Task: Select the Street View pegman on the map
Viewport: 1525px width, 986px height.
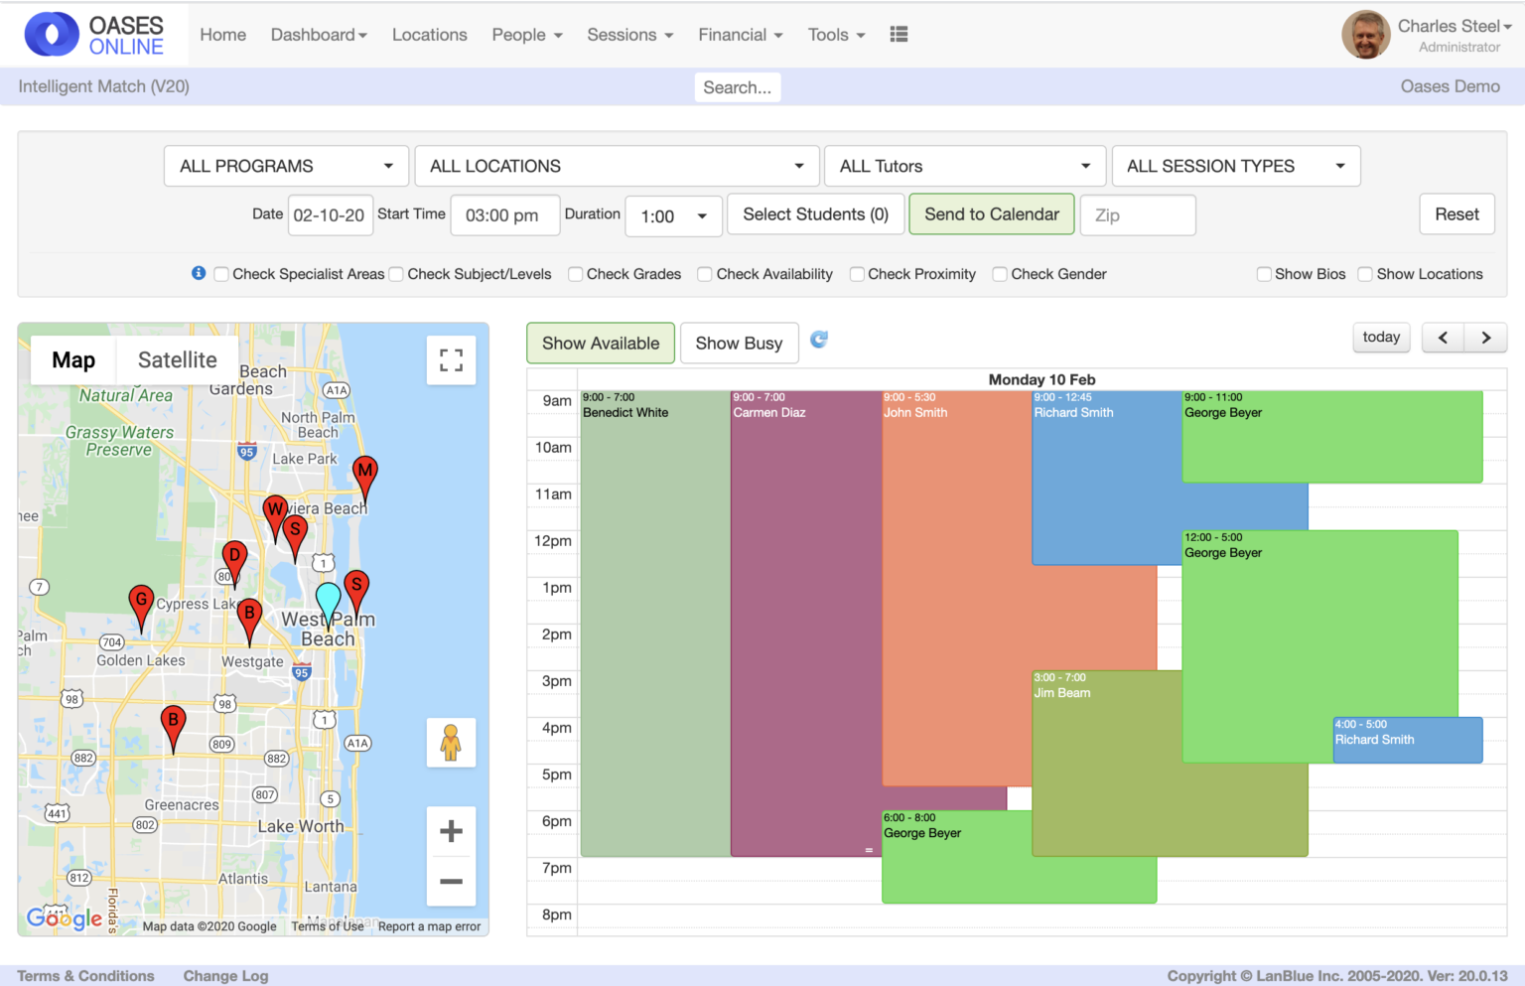Action: (451, 743)
